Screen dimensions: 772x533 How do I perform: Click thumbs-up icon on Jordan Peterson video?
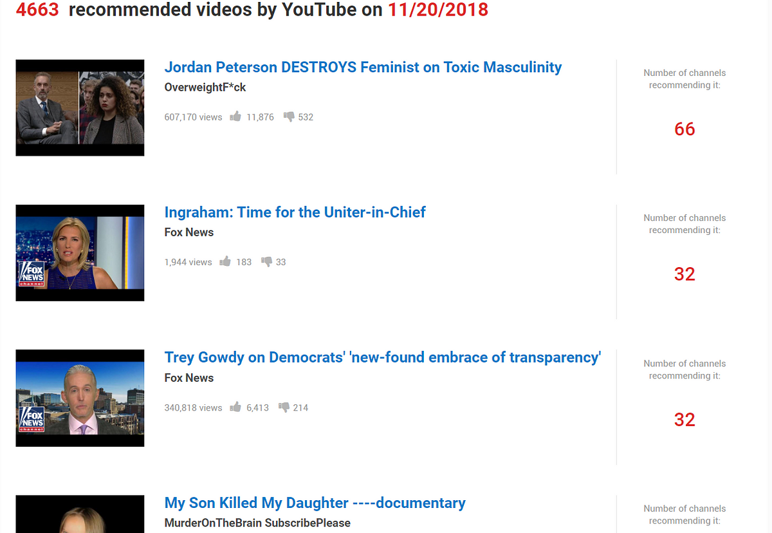pyautogui.click(x=235, y=117)
